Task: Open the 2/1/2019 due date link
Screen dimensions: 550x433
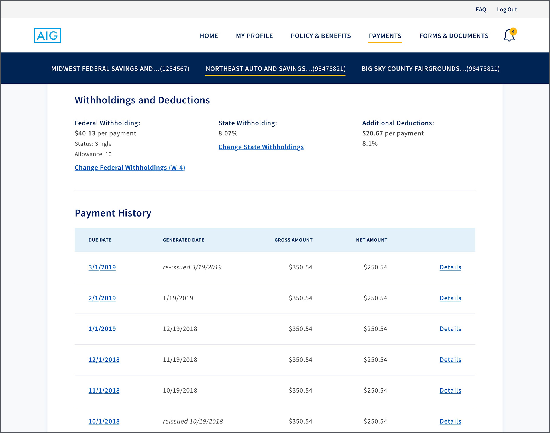Action: [102, 298]
